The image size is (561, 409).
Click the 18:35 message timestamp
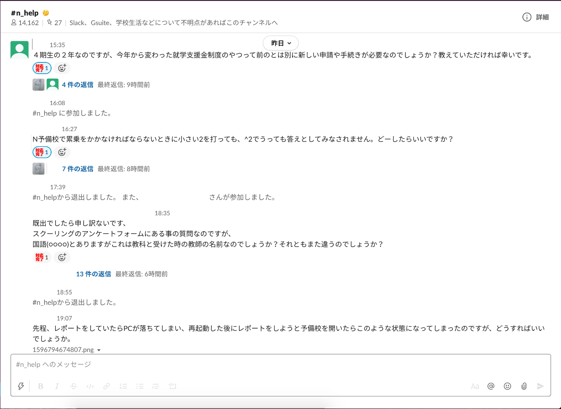[162, 213]
